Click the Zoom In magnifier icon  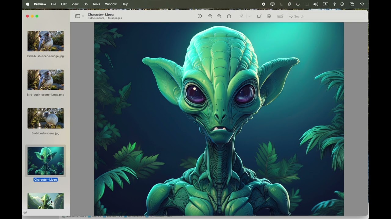click(x=219, y=16)
